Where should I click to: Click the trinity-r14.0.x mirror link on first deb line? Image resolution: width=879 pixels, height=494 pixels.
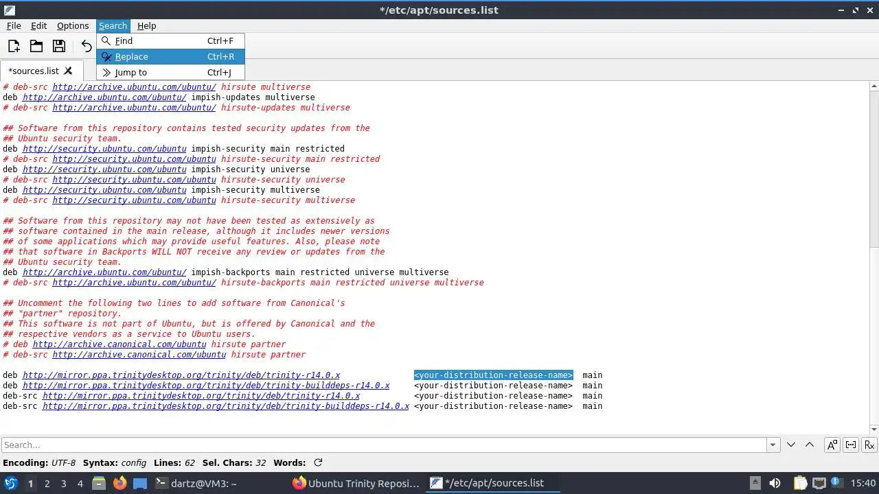(181, 375)
